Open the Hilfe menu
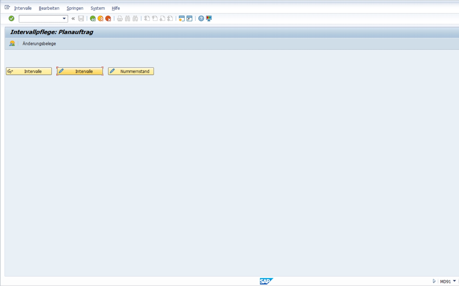 point(116,8)
